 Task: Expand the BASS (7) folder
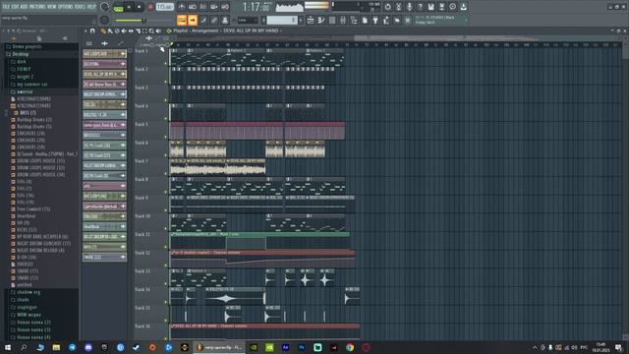pyautogui.click(x=28, y=113)
